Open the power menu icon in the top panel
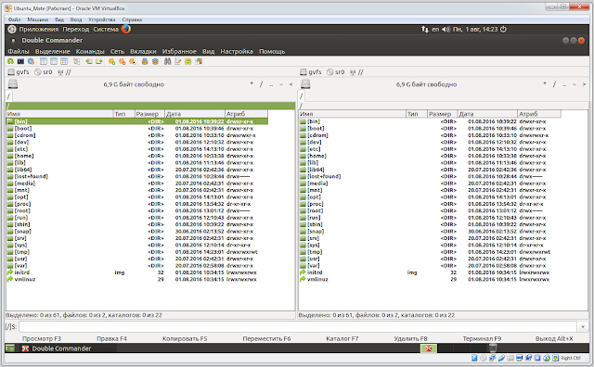The image size is (594, 367). point(503,29)
